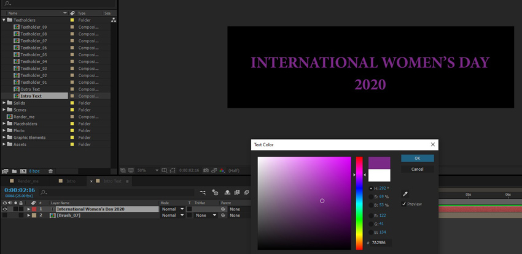Uncheck the Preview checkbox in Text Color
This screenshot has width=522, height=254.
click(x=404, y=204)
